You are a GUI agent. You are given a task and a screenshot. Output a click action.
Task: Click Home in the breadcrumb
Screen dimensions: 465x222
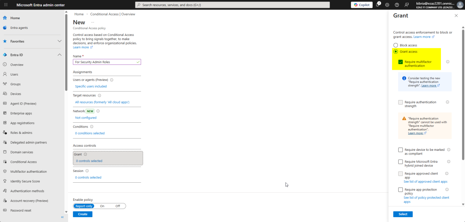click(x=79, y=14)
